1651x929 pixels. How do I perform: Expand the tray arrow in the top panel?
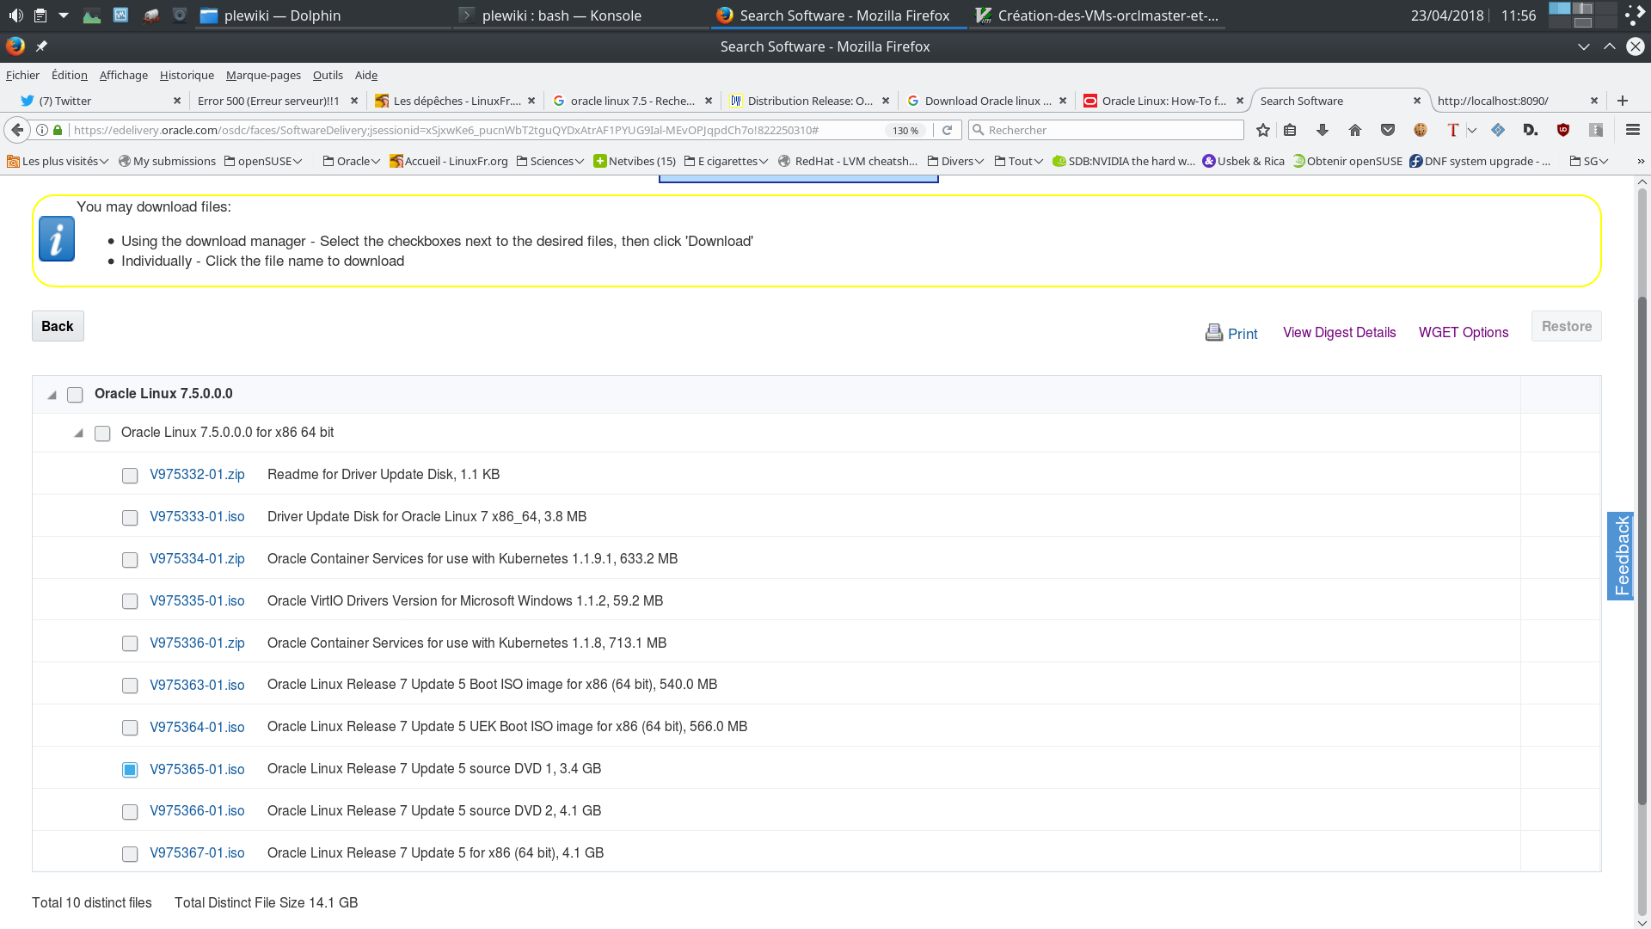[64, 15]
